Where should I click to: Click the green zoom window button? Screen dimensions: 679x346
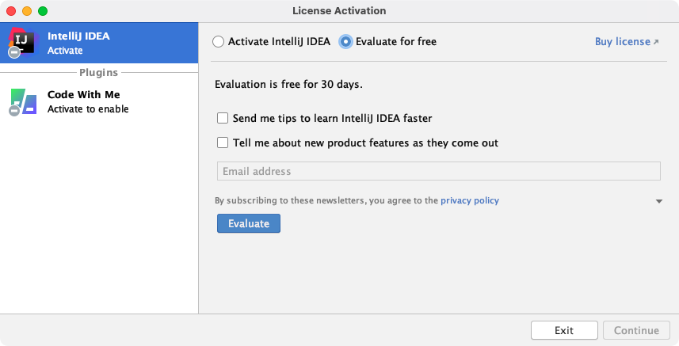click(x=43, y=11)
